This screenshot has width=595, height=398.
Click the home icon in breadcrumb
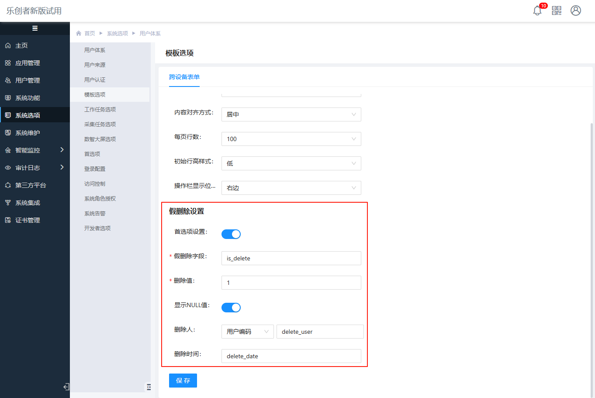(79, 33)
